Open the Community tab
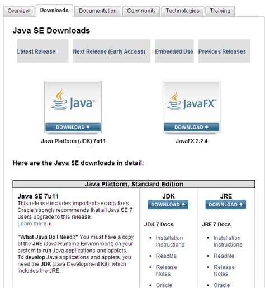The image size is (265, 288). coord(141,11)
